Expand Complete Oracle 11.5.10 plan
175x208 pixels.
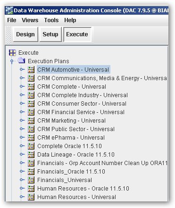click(x=22, y=146)
